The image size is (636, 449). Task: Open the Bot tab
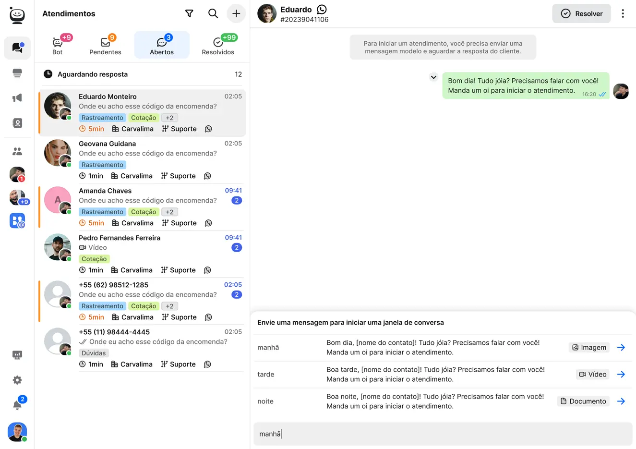(x=58, y=45)
